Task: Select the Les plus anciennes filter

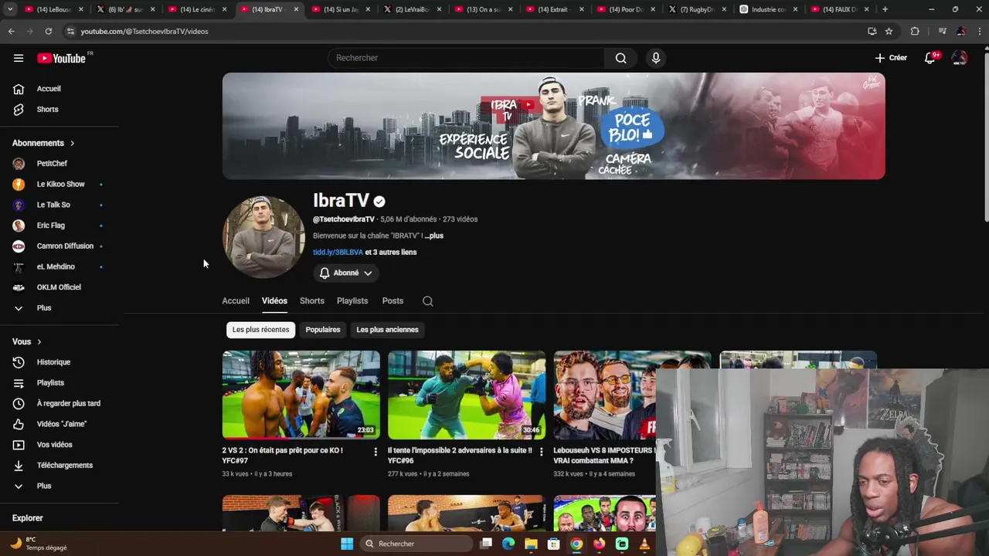Action: pos(387,330)
